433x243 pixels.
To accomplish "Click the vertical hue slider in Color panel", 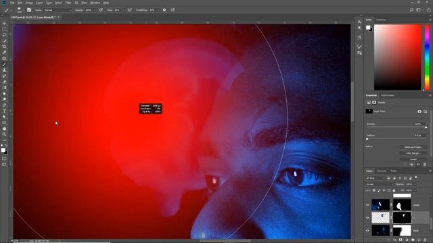I will pyautogui.click(x=427, y=57).
